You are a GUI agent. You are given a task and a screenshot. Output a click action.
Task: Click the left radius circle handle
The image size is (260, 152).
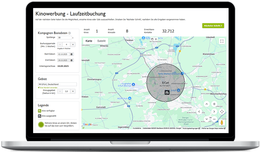[x=147, y=82]
